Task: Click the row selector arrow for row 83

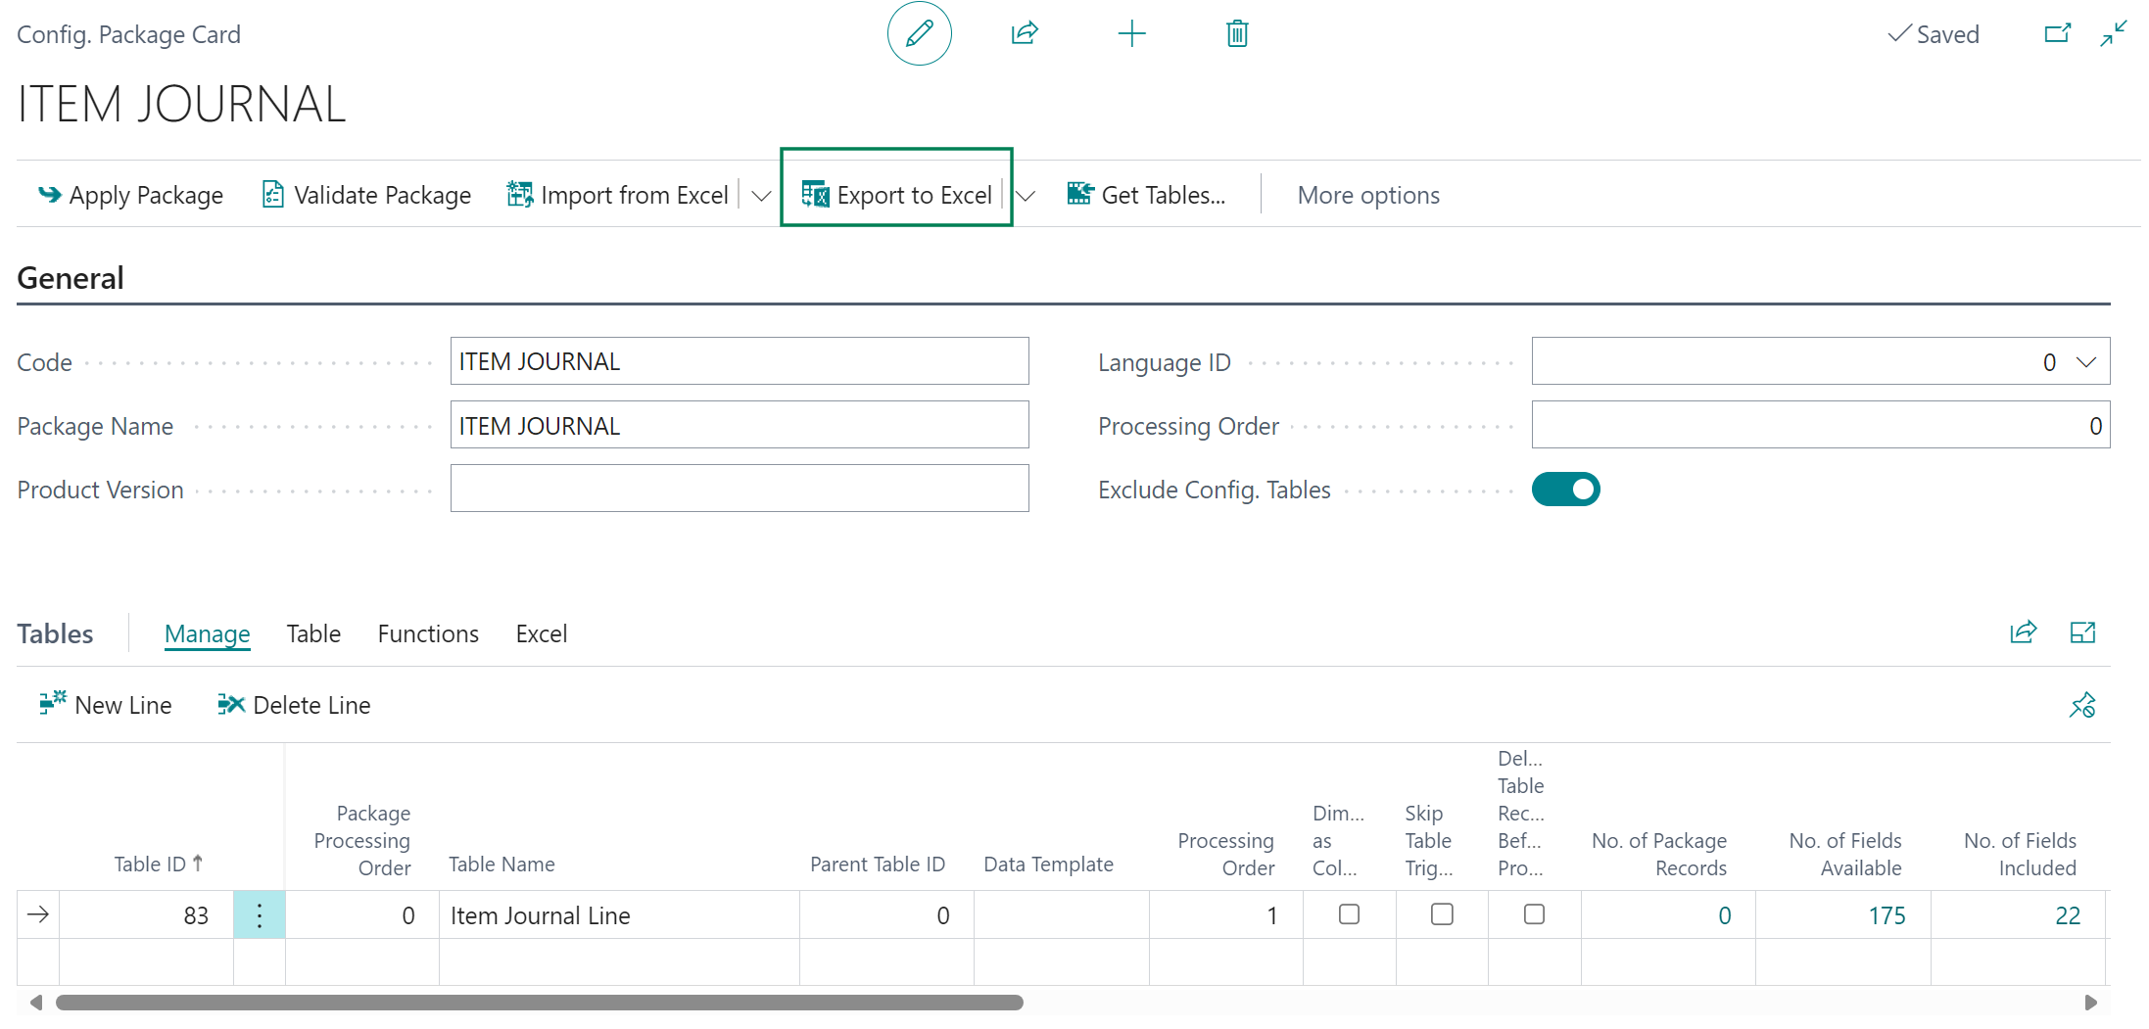Action: tap(38, 914)
